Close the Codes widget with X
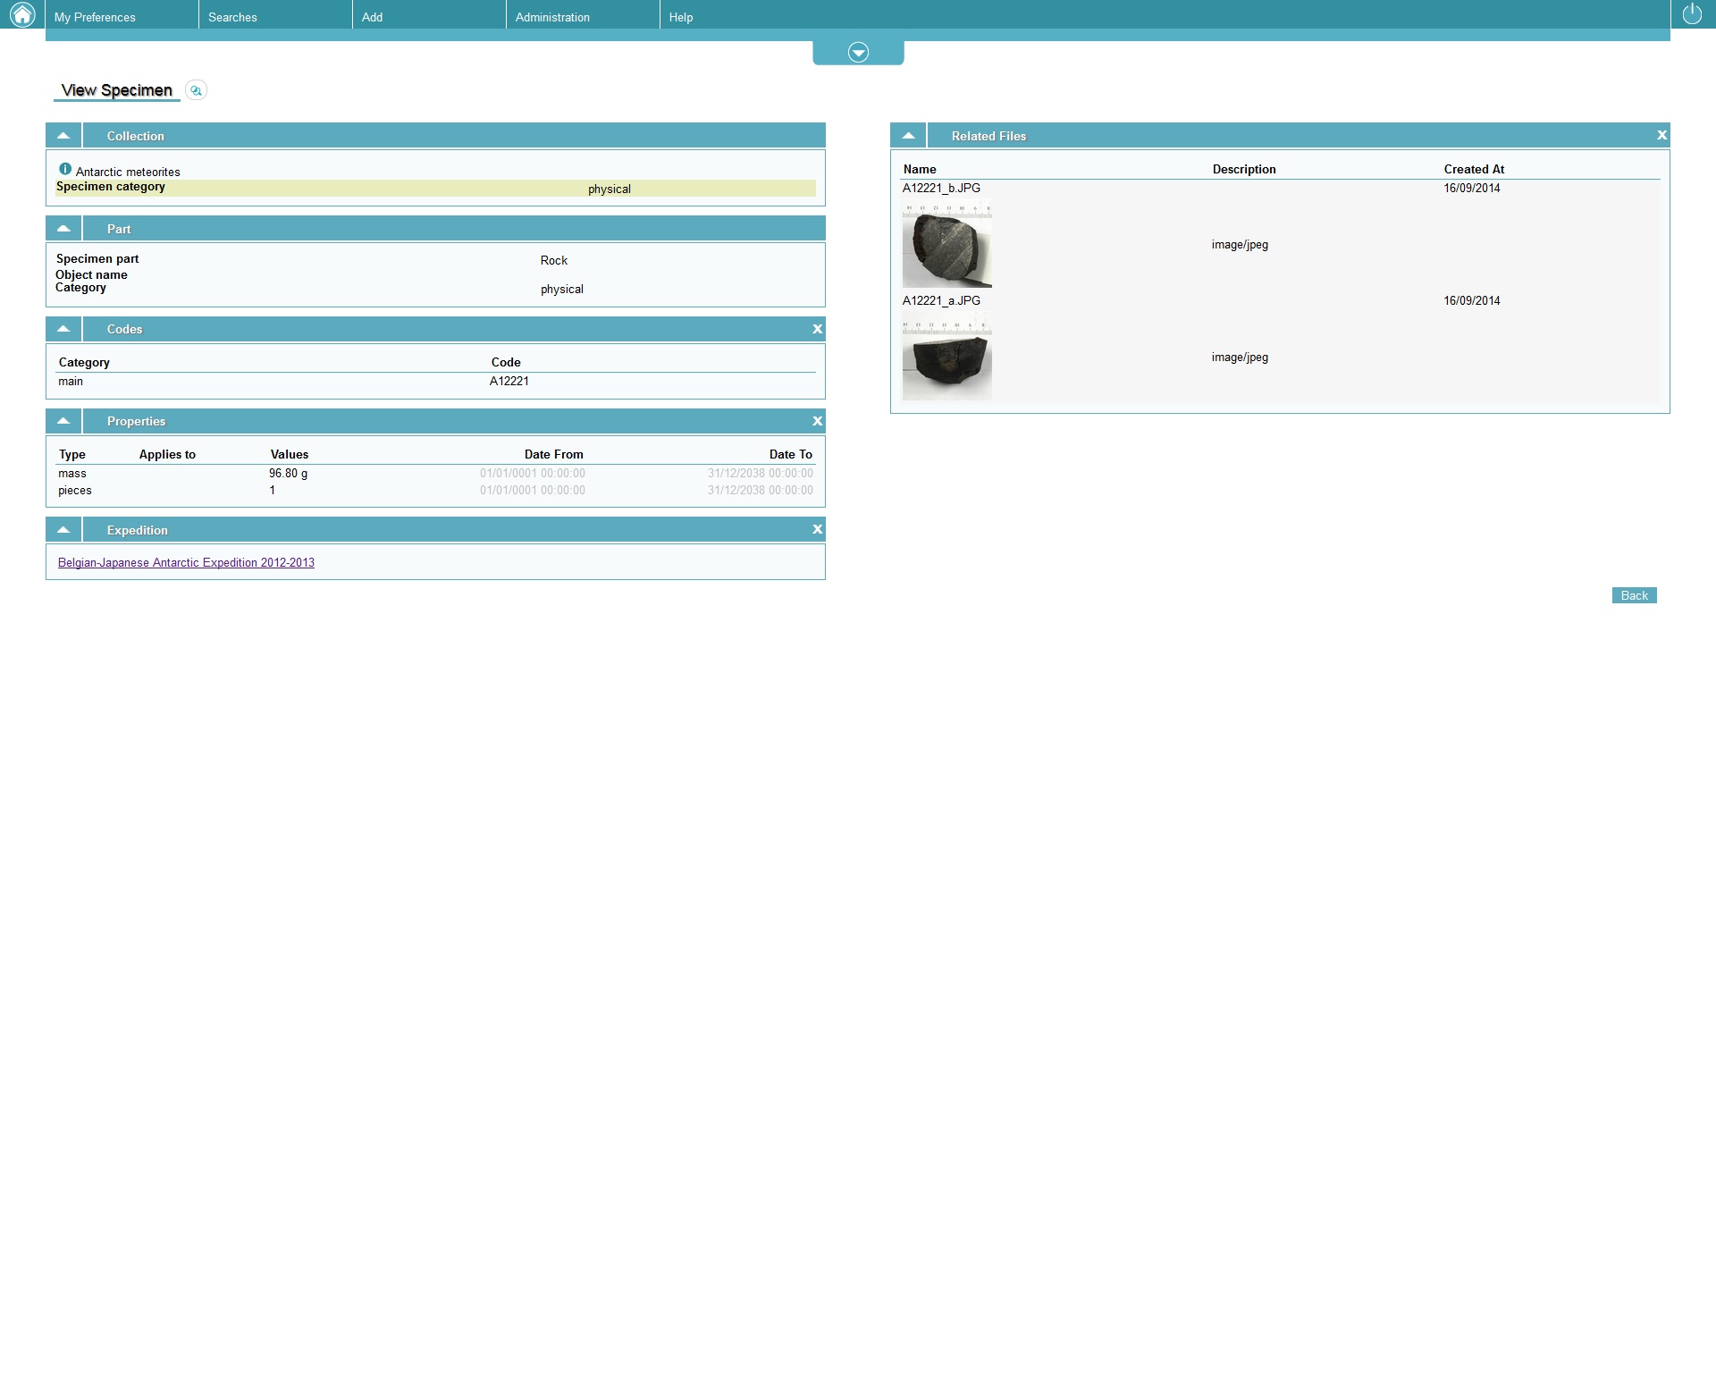The width and height of the screenshot is (1716, 1380). 817,329
